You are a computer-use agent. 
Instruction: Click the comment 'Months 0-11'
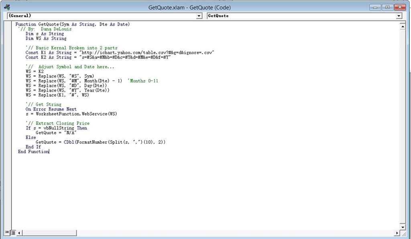click(x=143, y=81)
